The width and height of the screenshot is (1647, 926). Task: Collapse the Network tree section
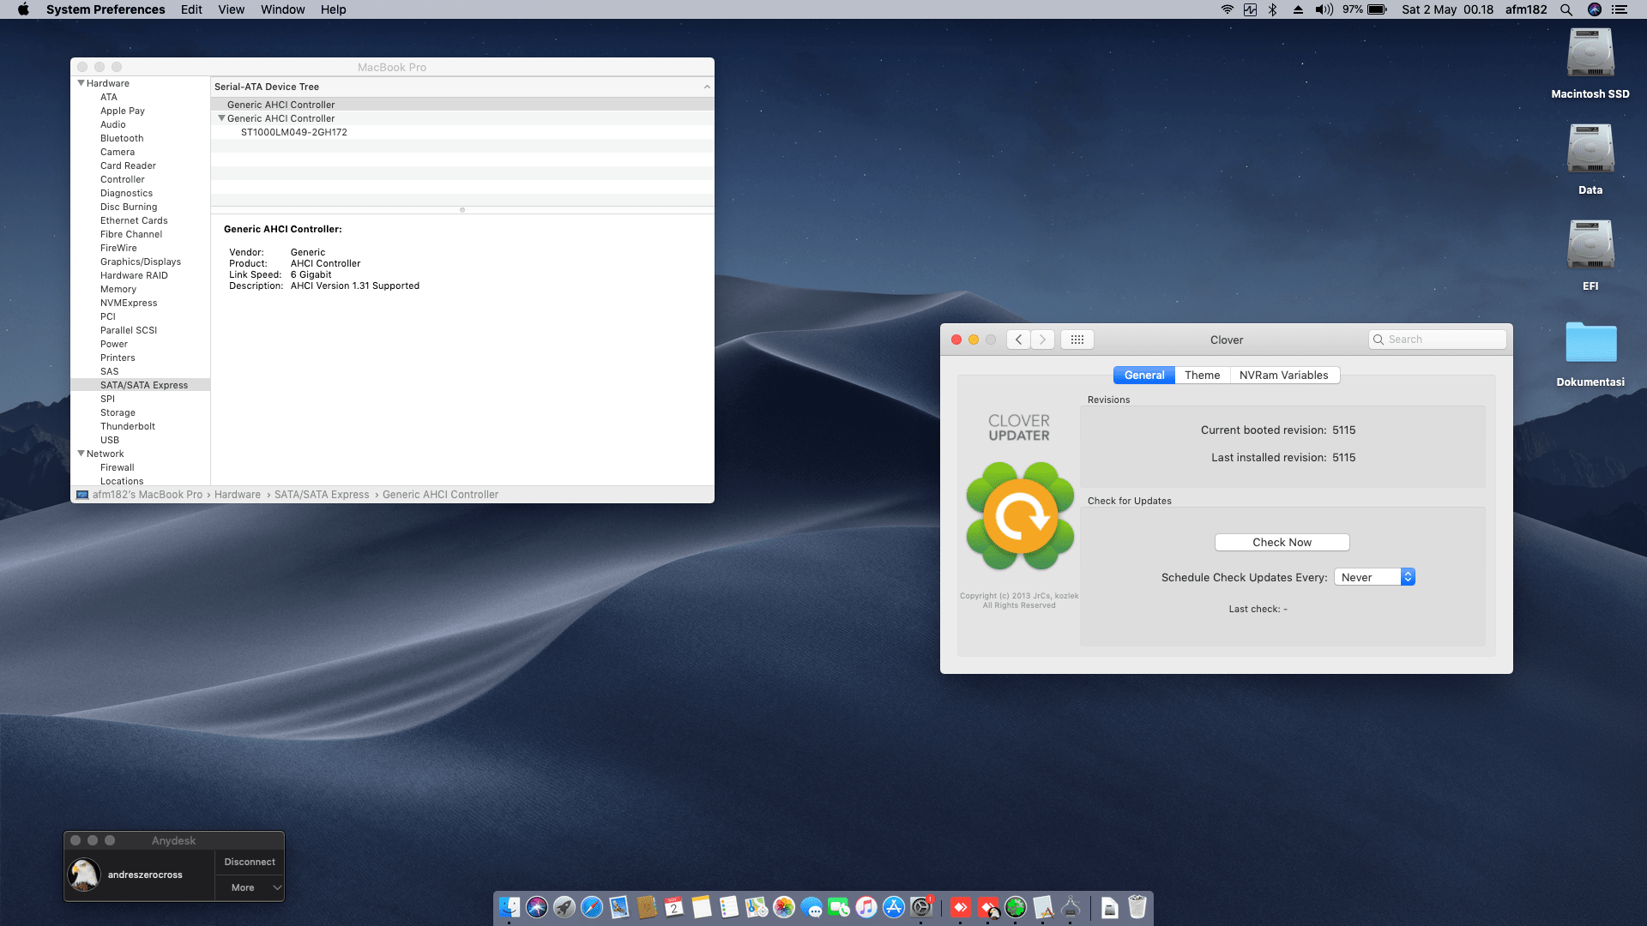[x=81, y=454]
